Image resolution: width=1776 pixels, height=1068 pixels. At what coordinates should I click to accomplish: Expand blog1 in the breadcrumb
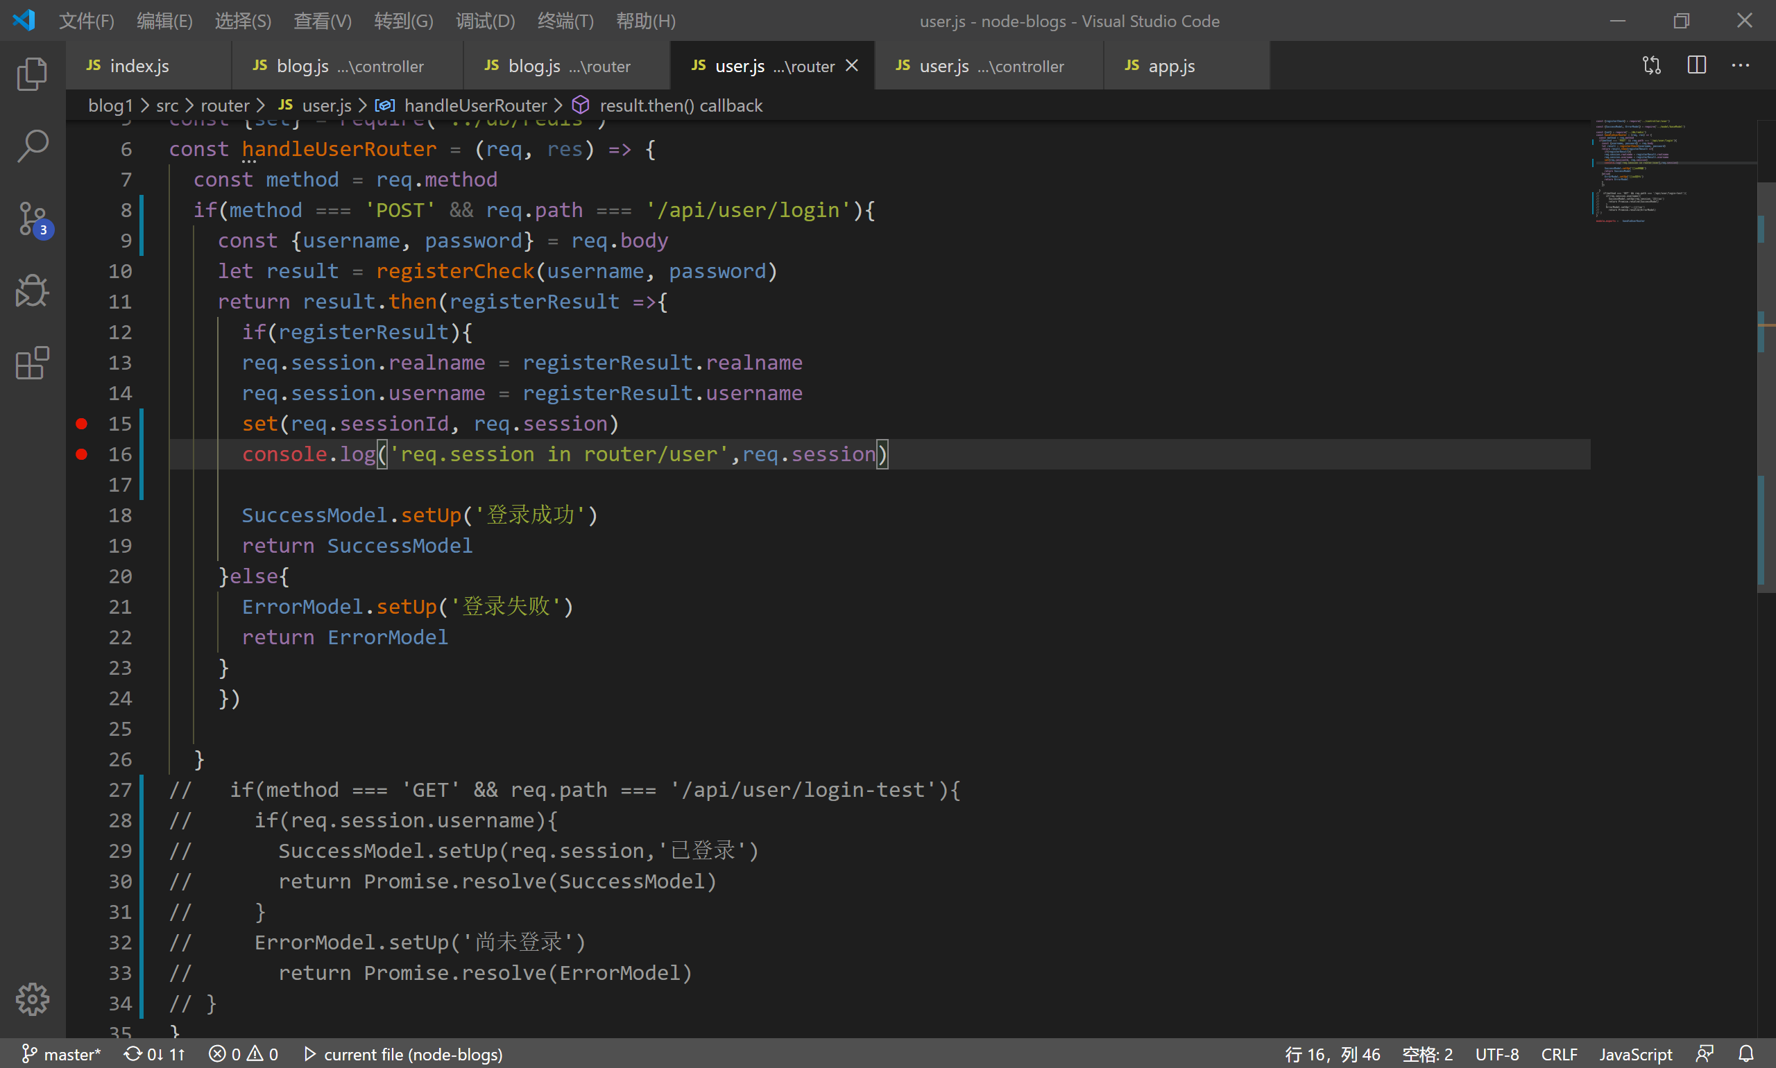pos(111,106)
